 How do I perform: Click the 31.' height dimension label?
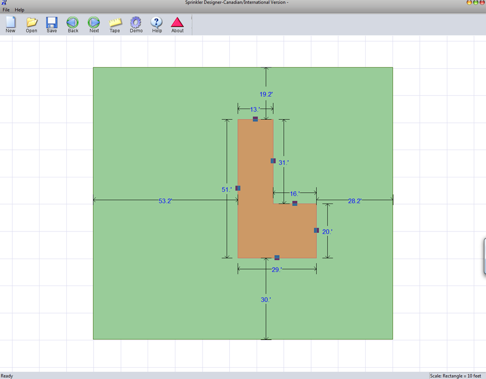tap(283, 163)
